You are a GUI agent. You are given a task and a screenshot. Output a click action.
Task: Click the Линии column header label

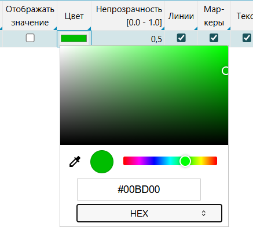[x=181, y=16]
